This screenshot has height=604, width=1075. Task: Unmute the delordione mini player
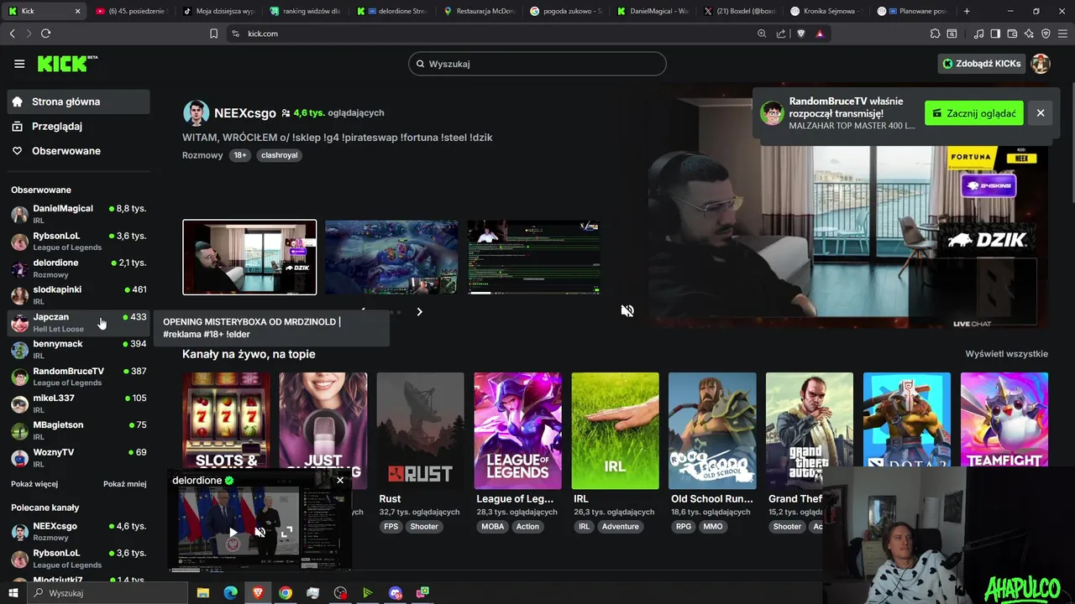click(260, 532)
